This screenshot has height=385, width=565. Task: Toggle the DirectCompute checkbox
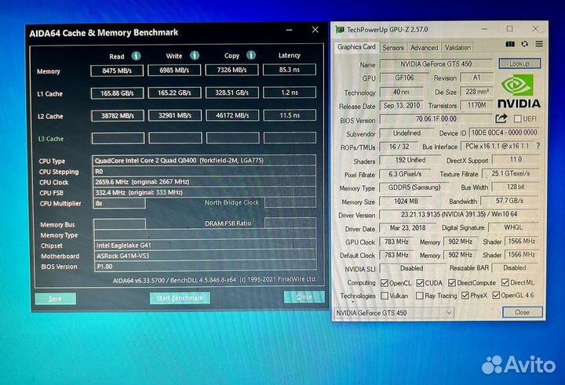[452, 283]
